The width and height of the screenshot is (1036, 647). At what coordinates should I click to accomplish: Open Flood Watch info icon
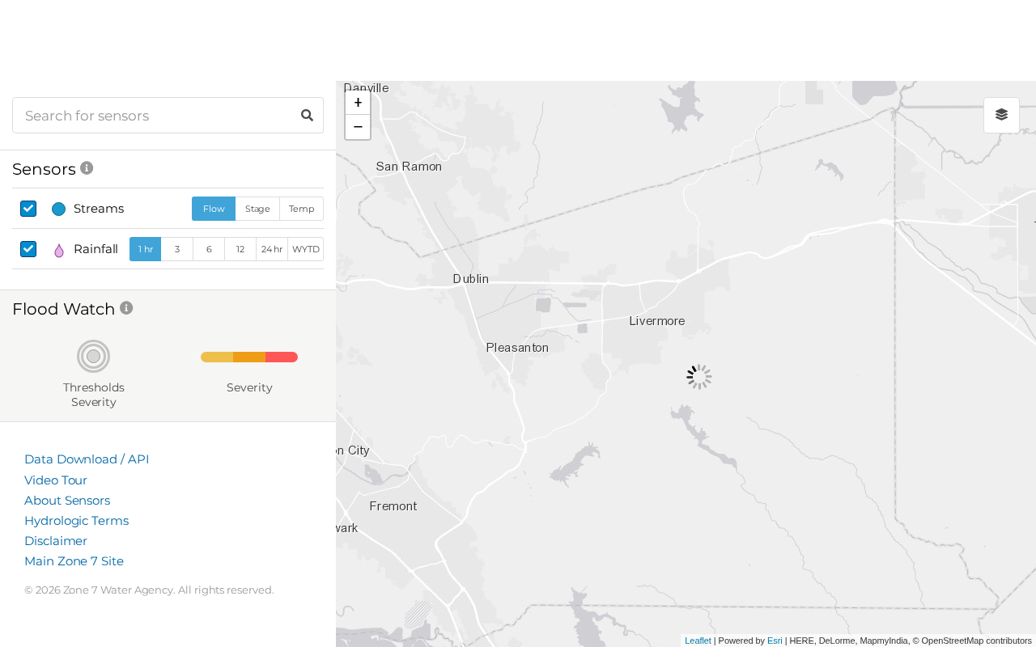[126, 308]
